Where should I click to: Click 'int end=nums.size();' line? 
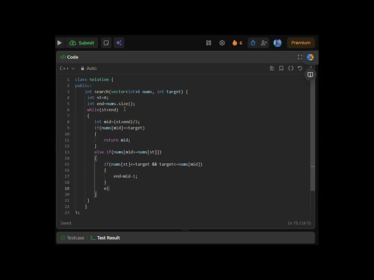point(111,104)
